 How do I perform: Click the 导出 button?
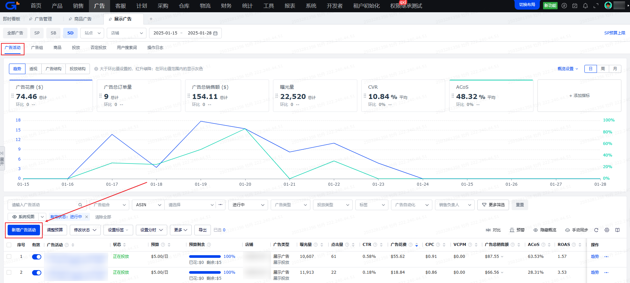[203, 230]
